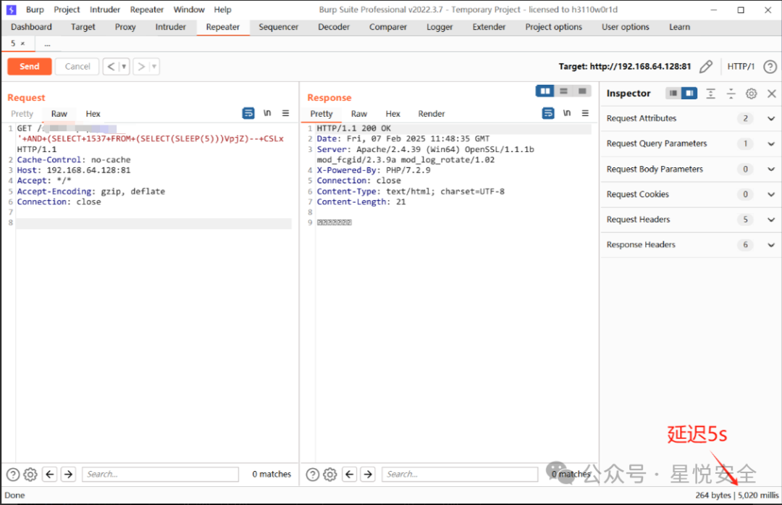Select Response Pretty view

point(321,114)
